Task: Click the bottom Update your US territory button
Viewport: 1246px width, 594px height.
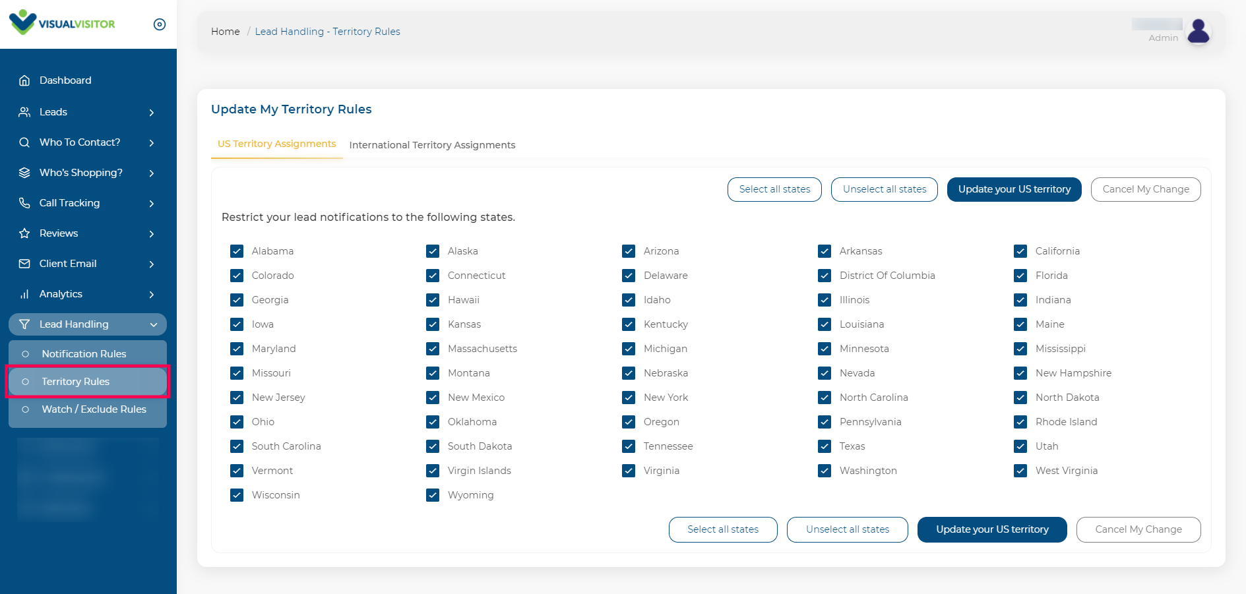Action: 991,529
